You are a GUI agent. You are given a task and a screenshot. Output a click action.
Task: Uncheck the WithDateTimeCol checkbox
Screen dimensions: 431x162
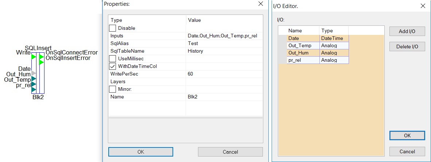(112, 66)
